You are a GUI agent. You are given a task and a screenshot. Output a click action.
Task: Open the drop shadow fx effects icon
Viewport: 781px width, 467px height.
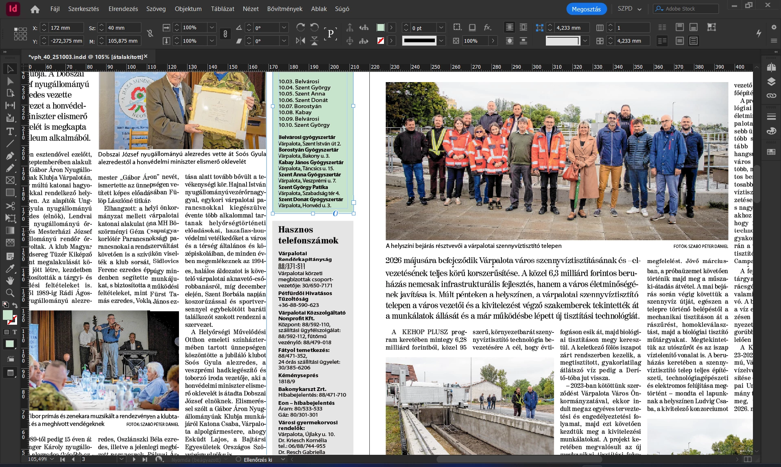487,28
